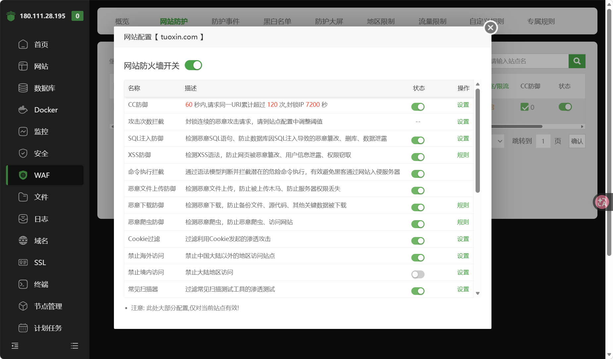Toggle the 恶意爬虫防御 switch
The width and height of the screenshot is (613, 359).
click(418, 224)
